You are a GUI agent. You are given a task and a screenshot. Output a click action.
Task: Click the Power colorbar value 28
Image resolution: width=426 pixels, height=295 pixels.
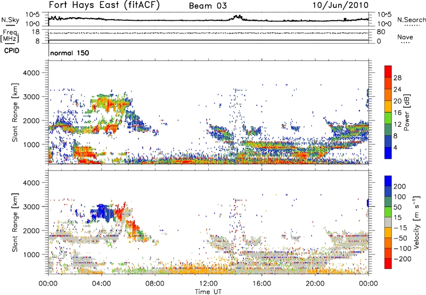tap(397, 78)
